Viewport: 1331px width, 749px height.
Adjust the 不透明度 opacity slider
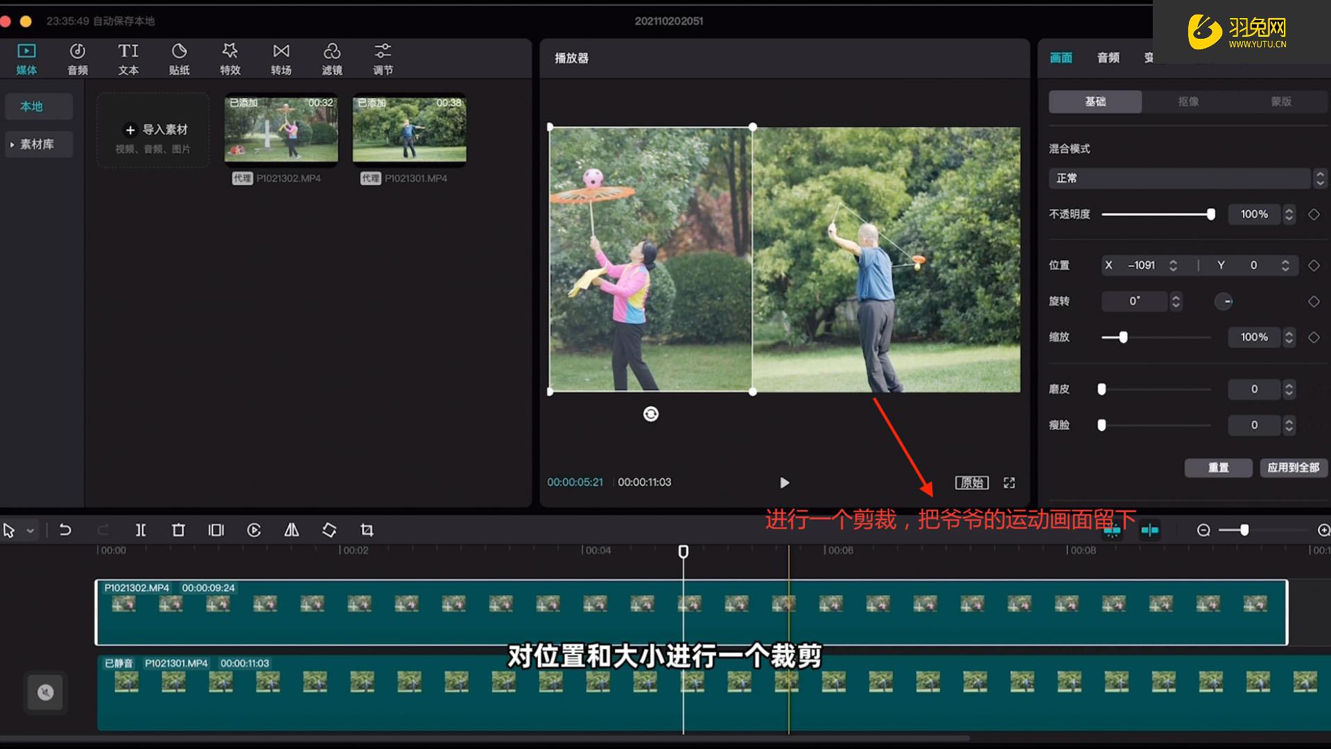point(1156,214)
